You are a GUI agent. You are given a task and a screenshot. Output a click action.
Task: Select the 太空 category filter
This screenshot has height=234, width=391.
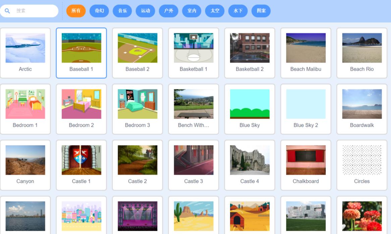[215, 11]
